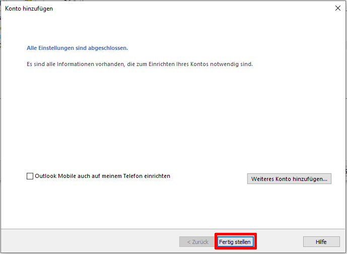Screen dimensions: 347x254
Task: Click heading 'Alle Einstellungen sind abgeschlossen.'
Action: [x=77, y=48]
